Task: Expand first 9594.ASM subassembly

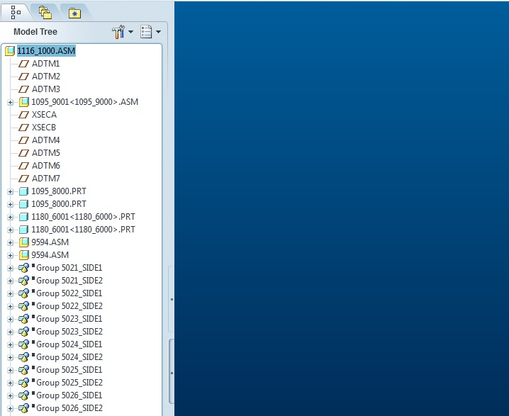Action: point(10,242)
